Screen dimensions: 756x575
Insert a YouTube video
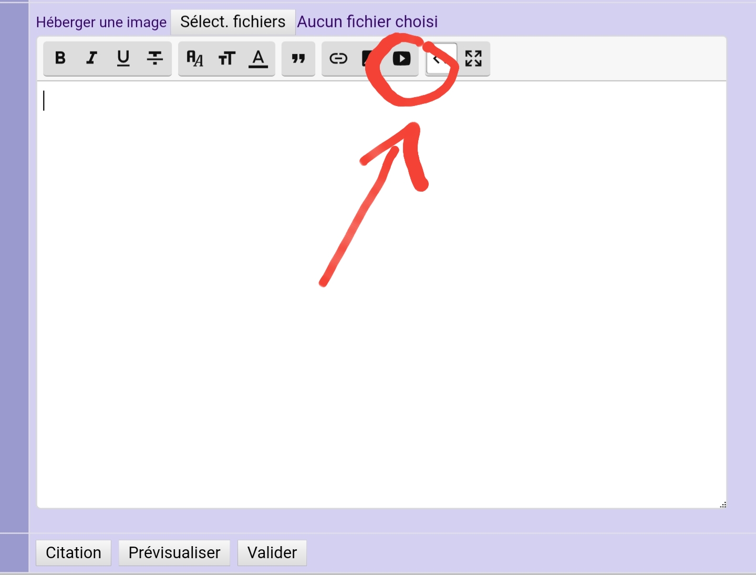[x=402, y=58]
